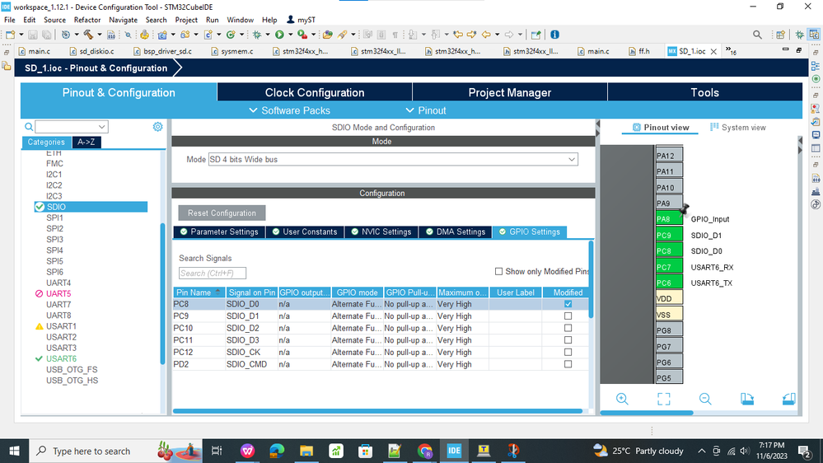
Task: Toggle Modified checkbox for PC11
Action: 568,340
